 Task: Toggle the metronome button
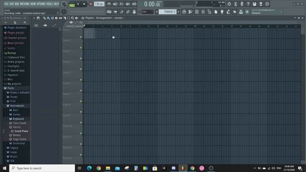tap(109, 4)
